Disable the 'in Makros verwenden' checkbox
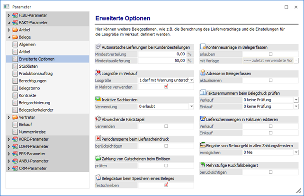Viewport: 304px width, 196px height. tap(166, 87)
